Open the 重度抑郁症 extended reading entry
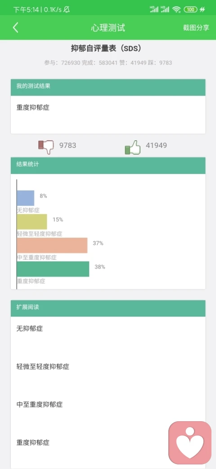The width and height of the screenshot is (216, 469). click(x=108, y=442)
